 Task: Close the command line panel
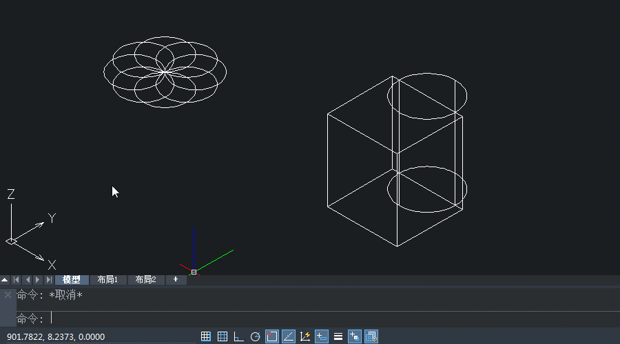8,294
